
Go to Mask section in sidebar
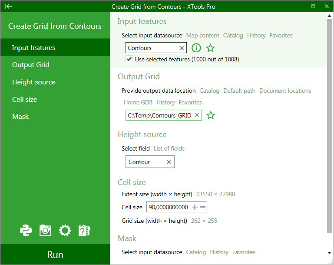(x=55, y=116)
